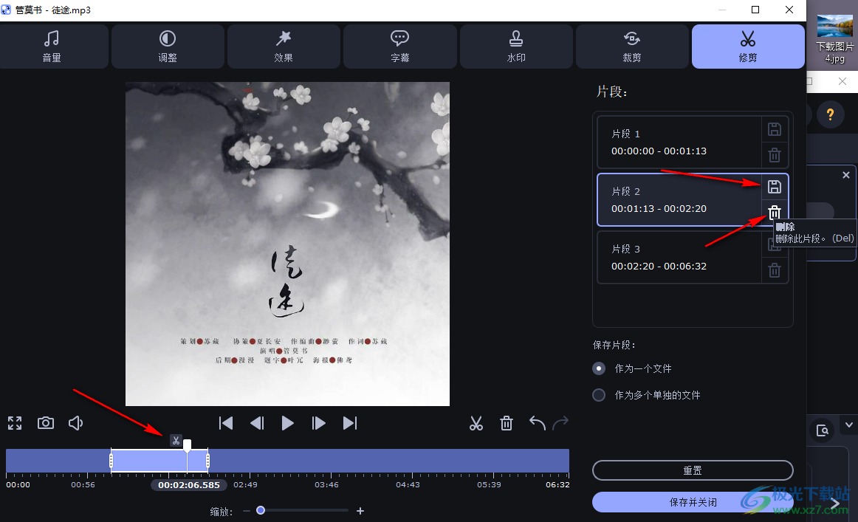Select the 片段 1 segment entry
Image resolution: width=858 pixels, height=522 pixels.
tap(679, 142)
